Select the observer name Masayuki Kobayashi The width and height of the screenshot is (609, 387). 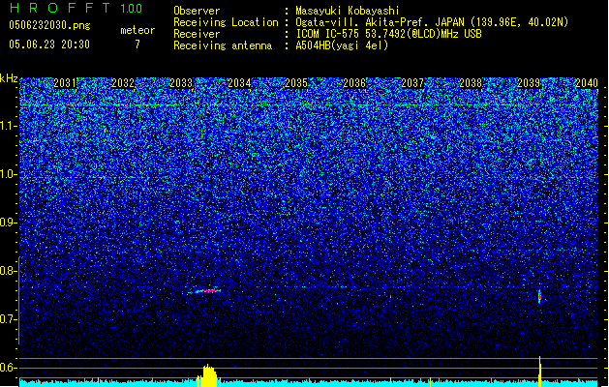pyautogui.click(x=348, y=11)
